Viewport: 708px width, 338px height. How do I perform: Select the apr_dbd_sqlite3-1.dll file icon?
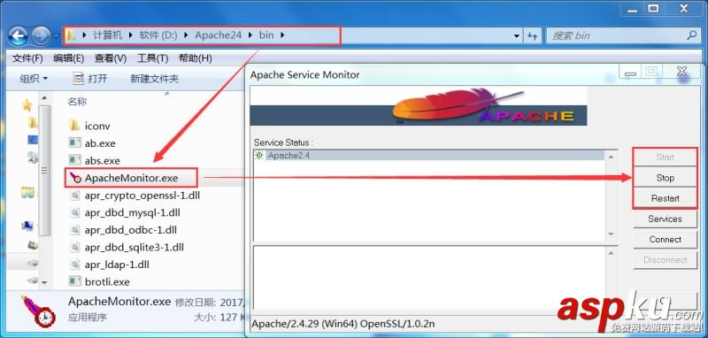click(75, 247)
